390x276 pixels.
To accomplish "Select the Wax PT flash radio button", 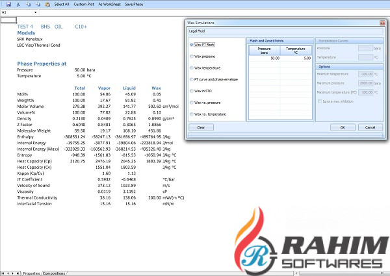I will pyautogui.click(x=192, y=45).
